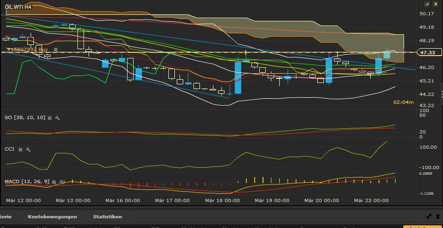Open the Kontobewegungen tab
This screenshot has height=228, width=443.
pos(52,217)
